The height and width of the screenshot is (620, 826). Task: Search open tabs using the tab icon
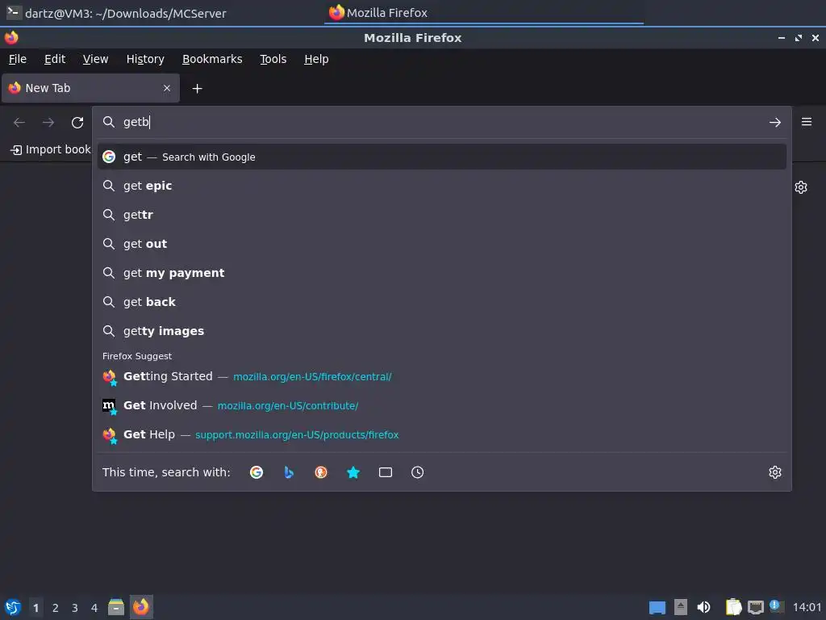point(385,471)
